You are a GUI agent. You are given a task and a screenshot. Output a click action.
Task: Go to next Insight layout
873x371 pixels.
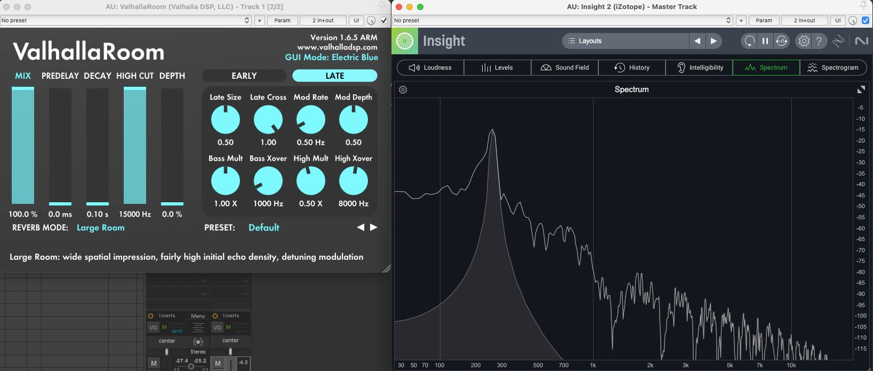click(x=714, y=41)
